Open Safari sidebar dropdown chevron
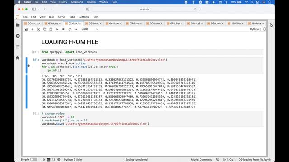Image resolution: width=289 pixels, height=162 pixels. (38, 9)
